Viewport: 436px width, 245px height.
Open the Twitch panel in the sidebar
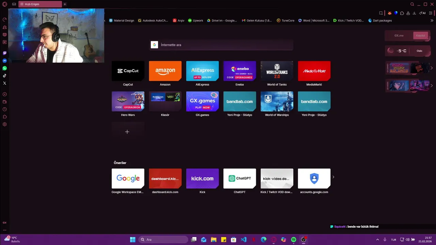4,53
